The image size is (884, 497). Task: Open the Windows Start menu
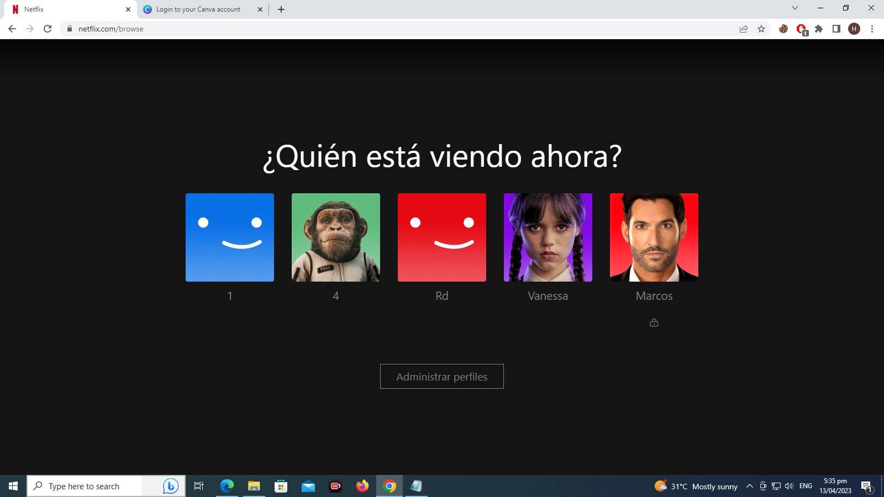(13, 486)
